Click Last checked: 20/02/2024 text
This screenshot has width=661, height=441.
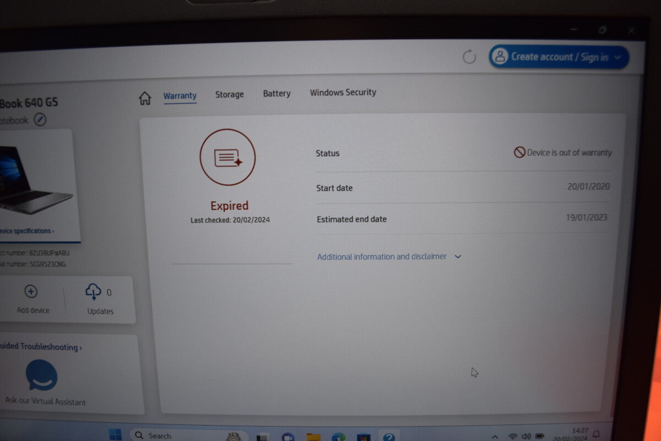pyautogui.click(x=230, y=220)
